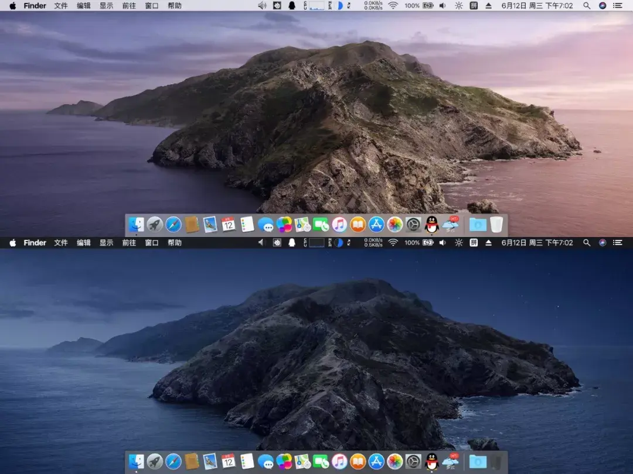Mute sound via the volume status icon
Screen dimensions: 633x474
441,6
